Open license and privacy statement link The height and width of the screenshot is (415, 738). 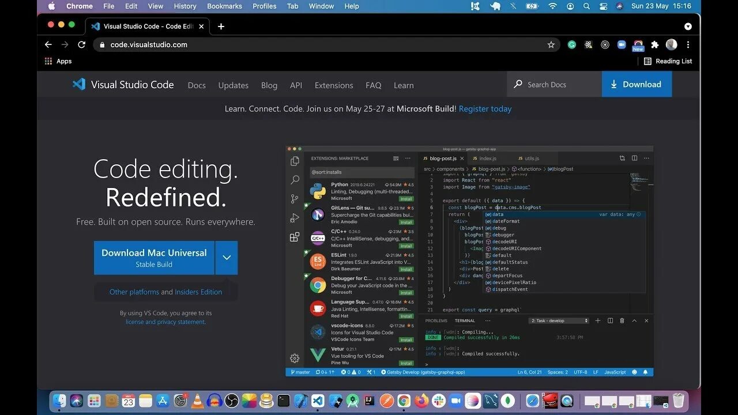[165, 322]
